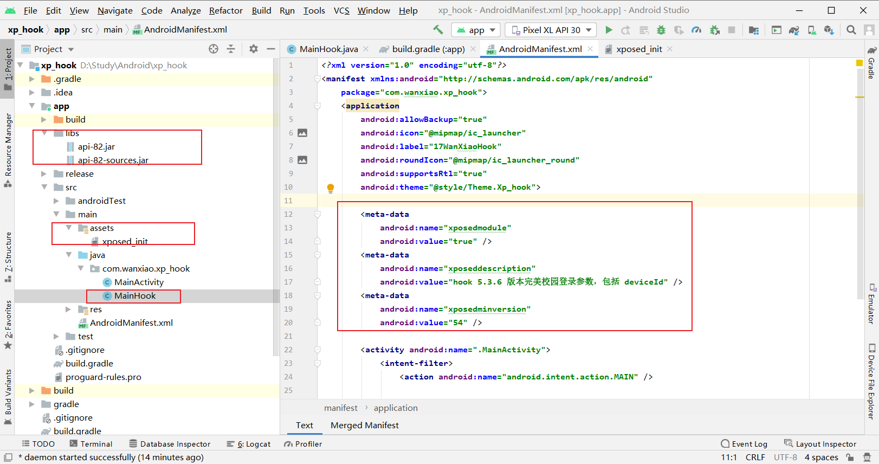Collapse the xp_hook root project node
The image size is (879, 464).
point(21,65)
